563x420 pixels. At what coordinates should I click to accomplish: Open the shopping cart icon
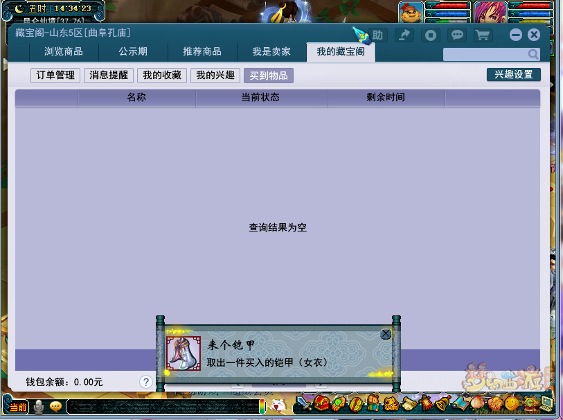click(x=482, y=35)
